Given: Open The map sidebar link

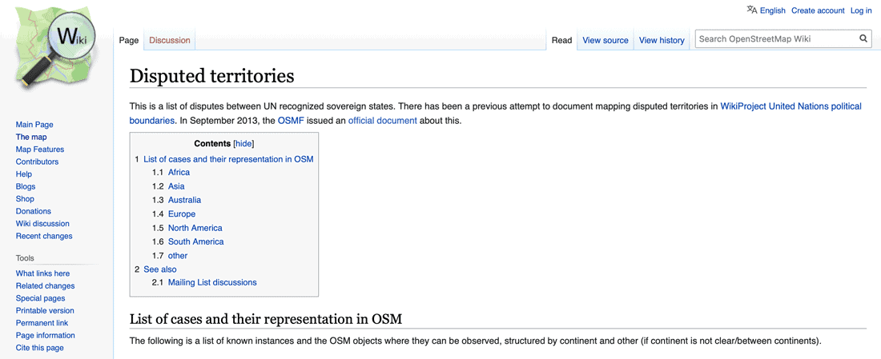Looking at the screenshot, I should pyautogui.click(x=31, y=137).
